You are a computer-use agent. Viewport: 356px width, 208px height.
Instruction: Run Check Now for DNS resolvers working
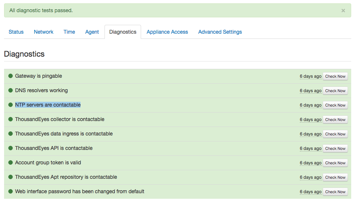click(x=335, y=91)
